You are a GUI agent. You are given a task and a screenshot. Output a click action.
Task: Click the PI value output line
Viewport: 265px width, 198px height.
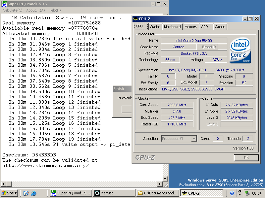(x=69, y=144)
